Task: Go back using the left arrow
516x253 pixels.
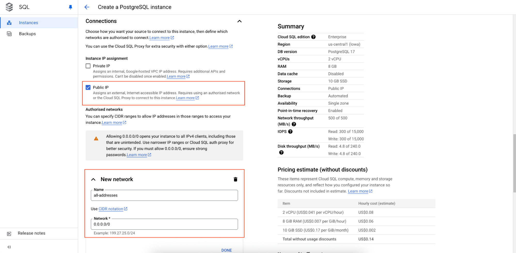Action: [x=87, y=7]
